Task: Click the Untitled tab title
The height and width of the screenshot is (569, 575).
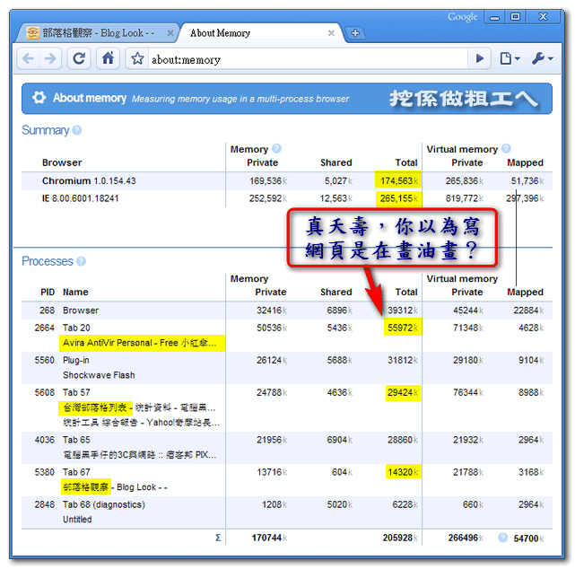Action: point(77,520)
